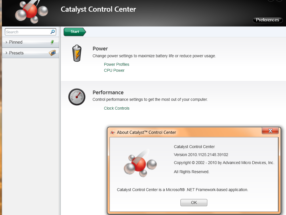Open the Preferences menu
Image resolution: width=286 pixels, height=215 pixels.
coord(267,20)
